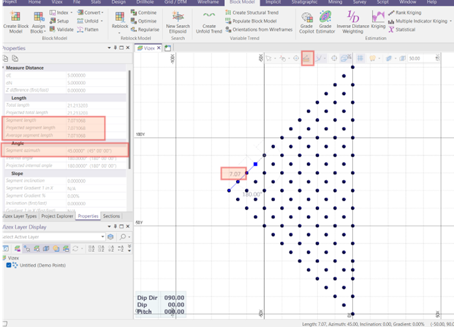Open the Wireframe ribbon tab
The image size is (454, 327).
click(208, 3)
